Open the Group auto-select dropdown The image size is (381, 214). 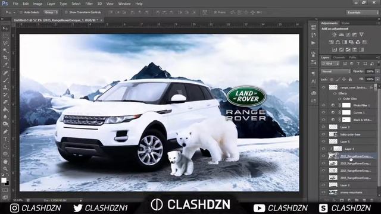click(51, 12)
